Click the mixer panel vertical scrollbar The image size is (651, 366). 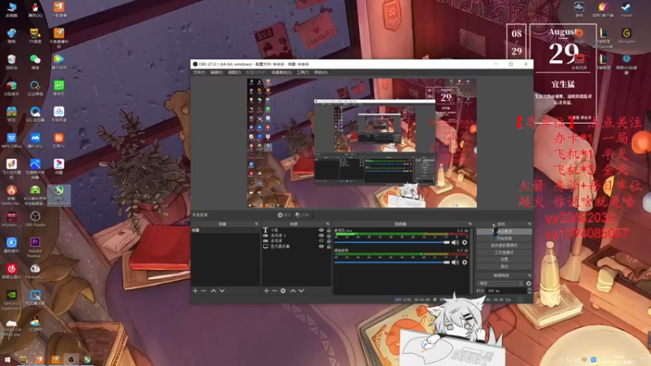click(x=472, y=260)
